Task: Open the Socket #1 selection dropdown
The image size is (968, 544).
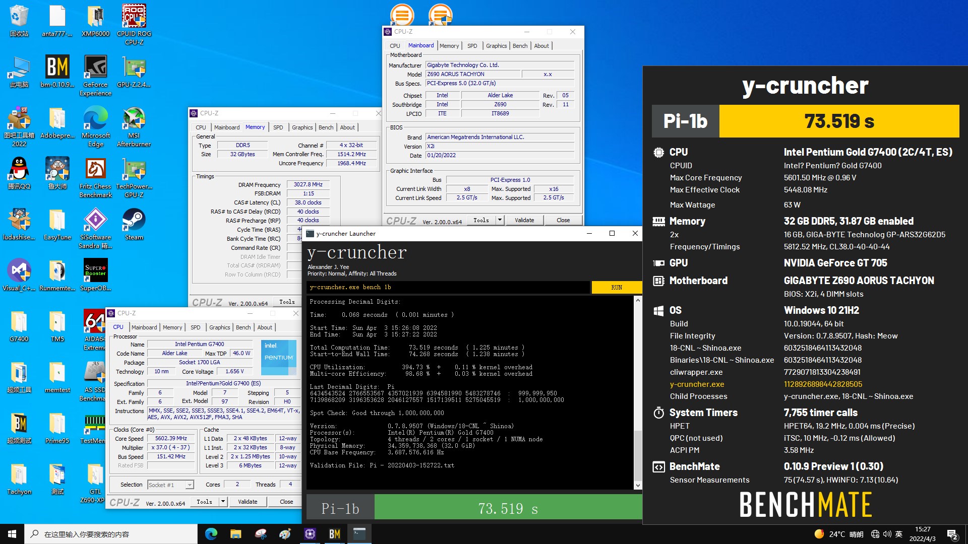Action: [x=171, y=485]
